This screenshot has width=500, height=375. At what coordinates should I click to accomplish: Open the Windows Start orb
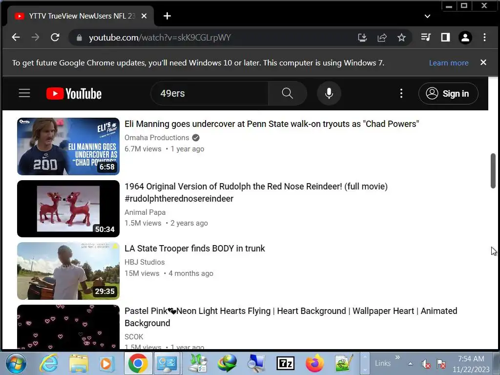pyautogui.click(x=16, y=363)
